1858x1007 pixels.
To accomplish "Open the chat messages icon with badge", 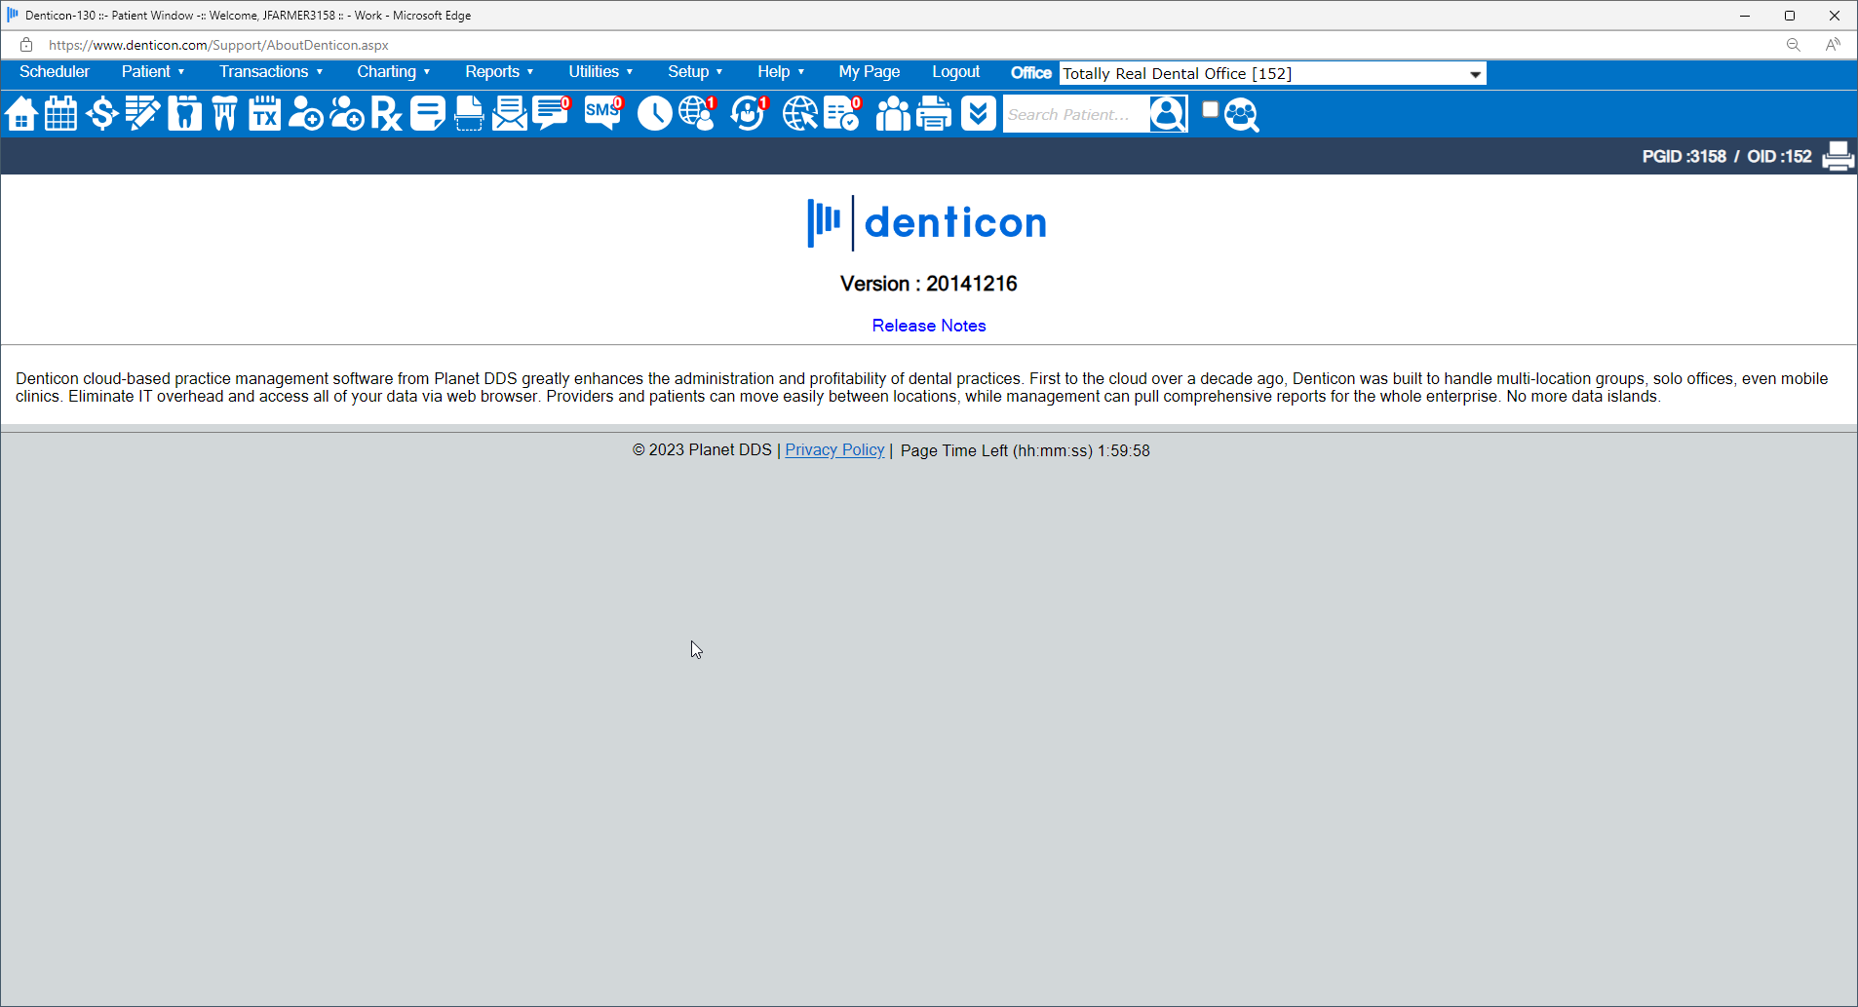I will 552,113.
